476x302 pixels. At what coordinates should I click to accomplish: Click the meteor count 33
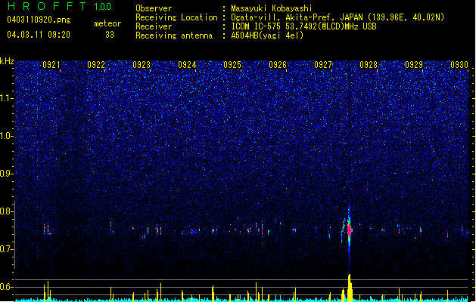(110, 35)
